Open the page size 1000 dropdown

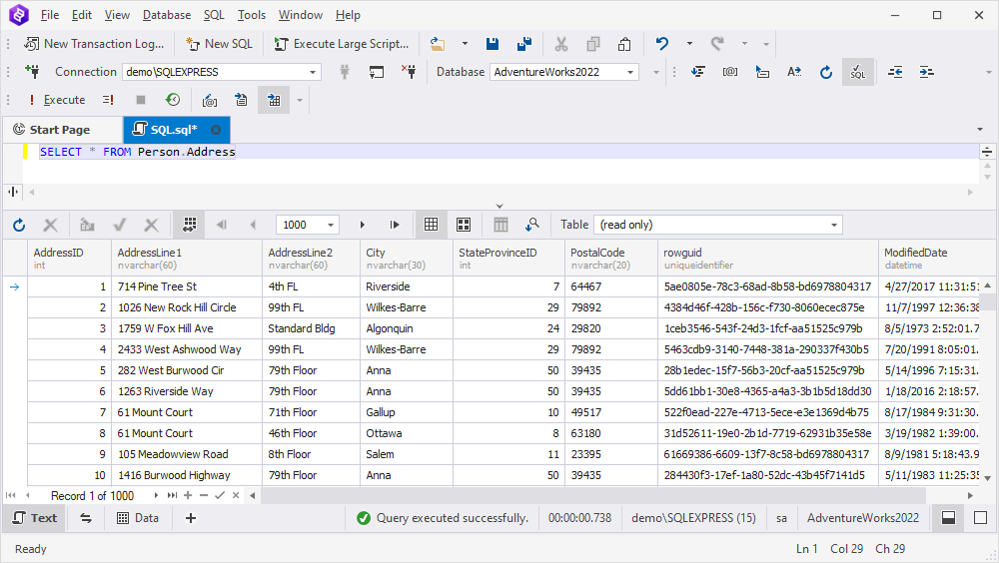tap(331, 225)
